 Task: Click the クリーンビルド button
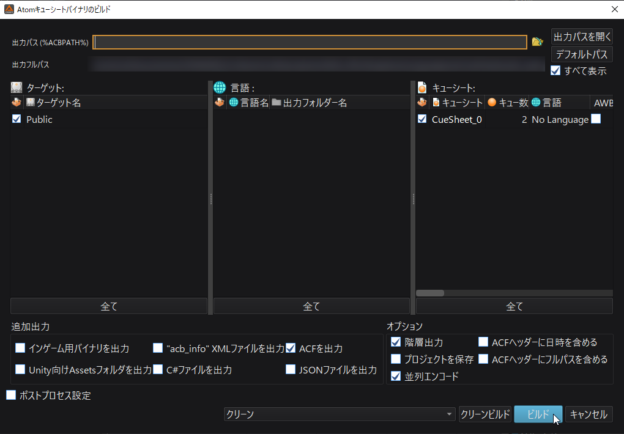485,414
